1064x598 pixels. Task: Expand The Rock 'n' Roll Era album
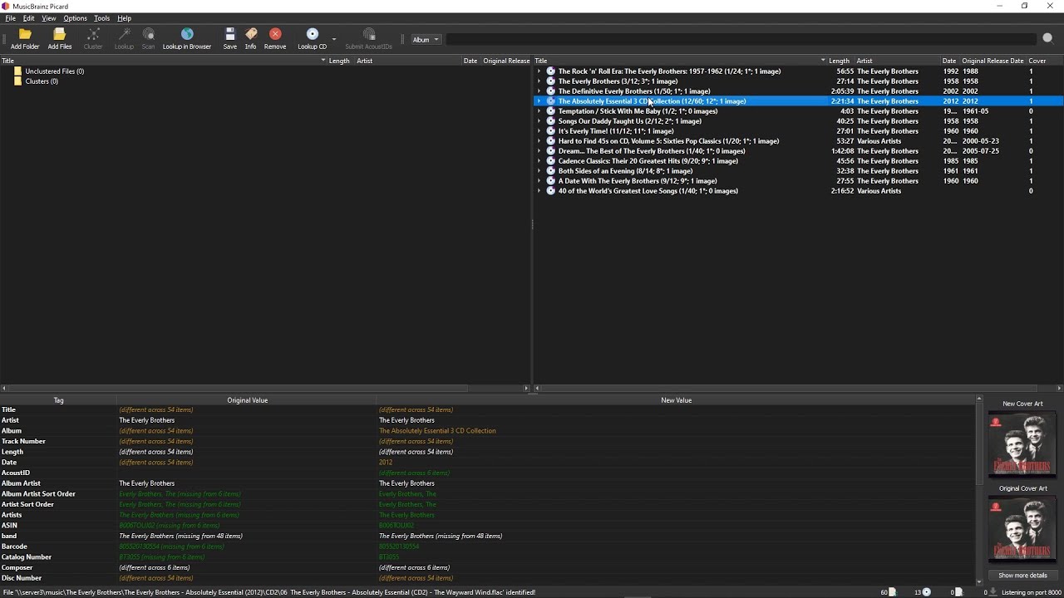click(x=539, y=71)
